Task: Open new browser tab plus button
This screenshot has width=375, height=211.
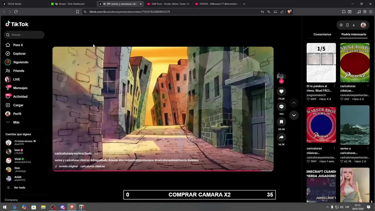Action: point(244,4)
